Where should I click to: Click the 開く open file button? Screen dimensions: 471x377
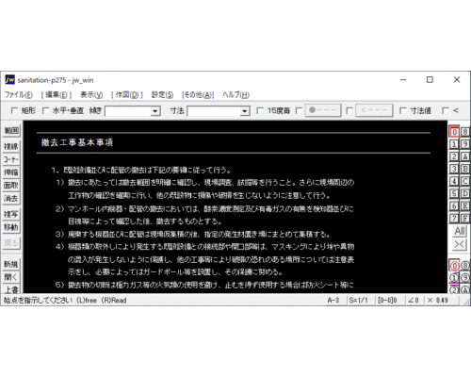[11, 277]
